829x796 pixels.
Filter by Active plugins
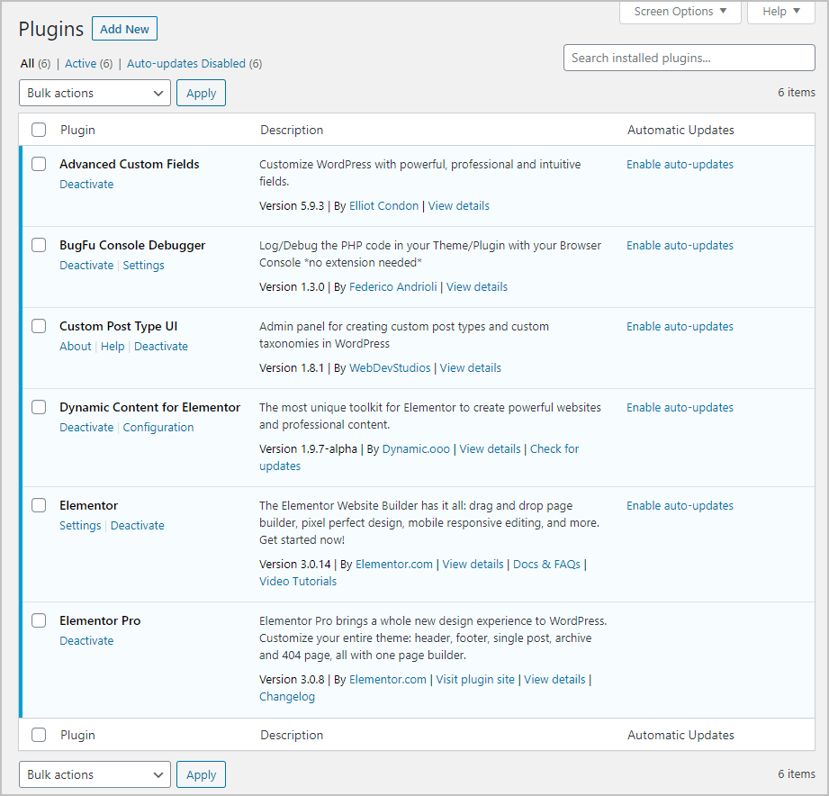(80, 63)
